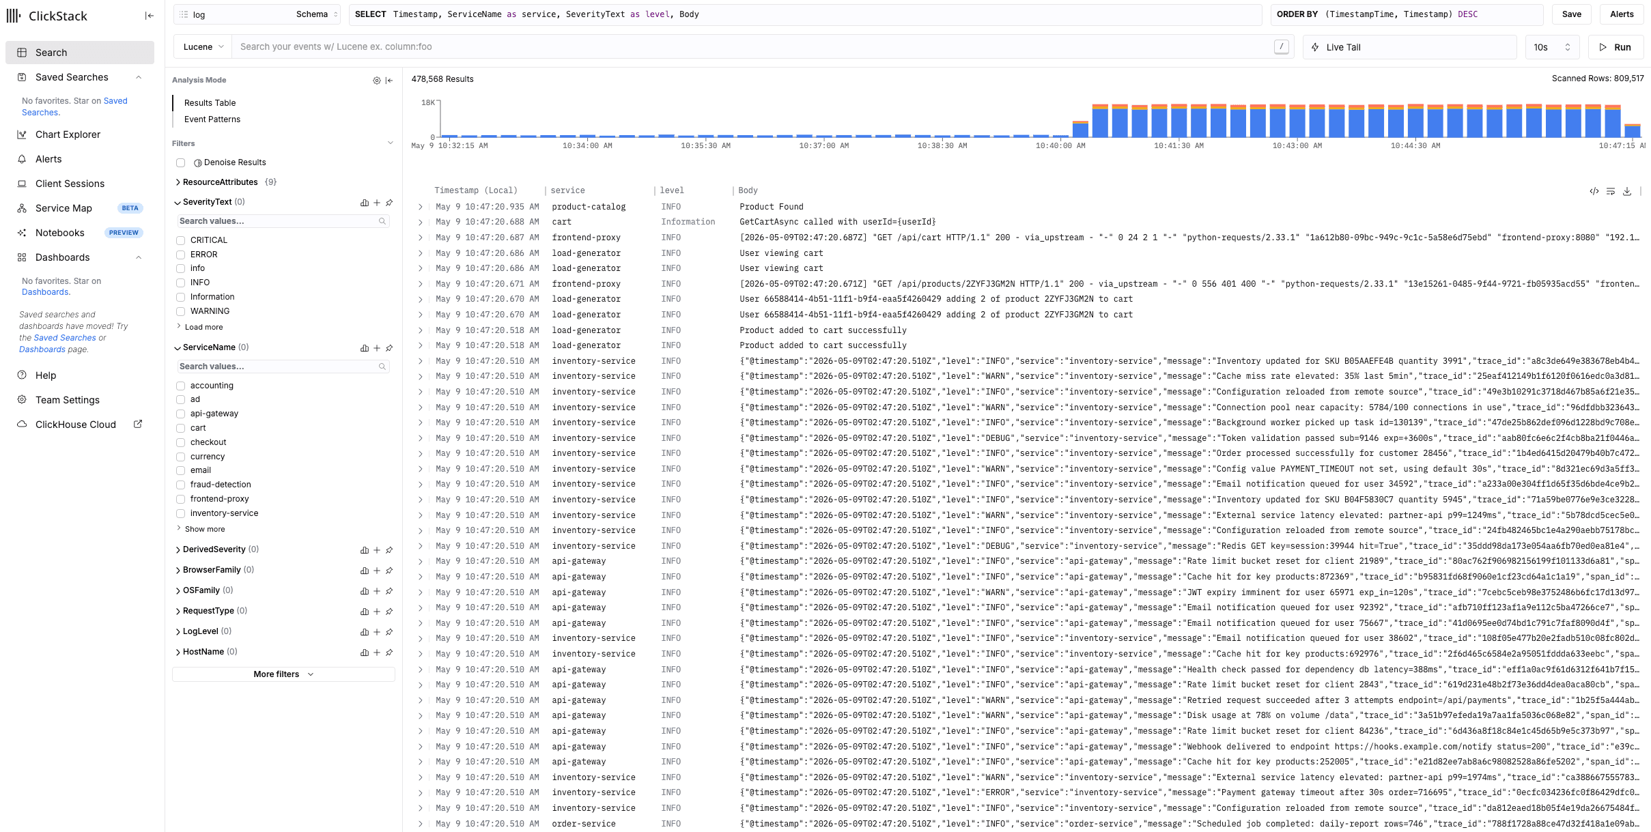
Task: Pin the HostName filter
Action: tap(389, 652)
